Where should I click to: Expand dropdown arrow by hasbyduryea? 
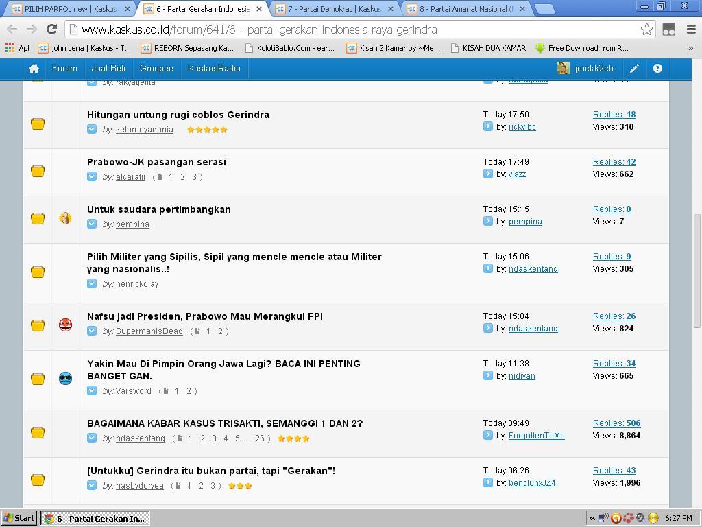(92, 485)
